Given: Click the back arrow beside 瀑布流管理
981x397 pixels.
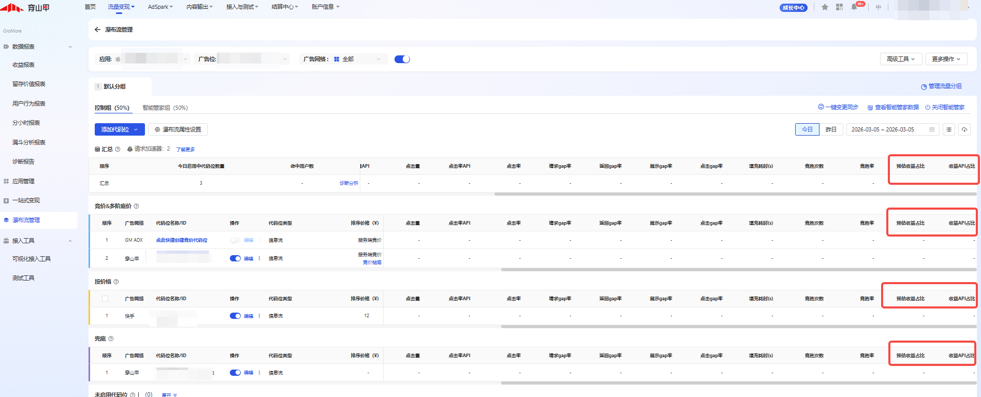Looking at the screenshot, I should point(97,30).
